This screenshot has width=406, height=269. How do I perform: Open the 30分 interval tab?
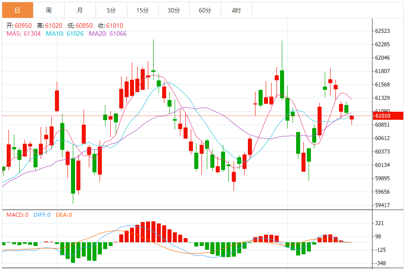click(174, 10)
